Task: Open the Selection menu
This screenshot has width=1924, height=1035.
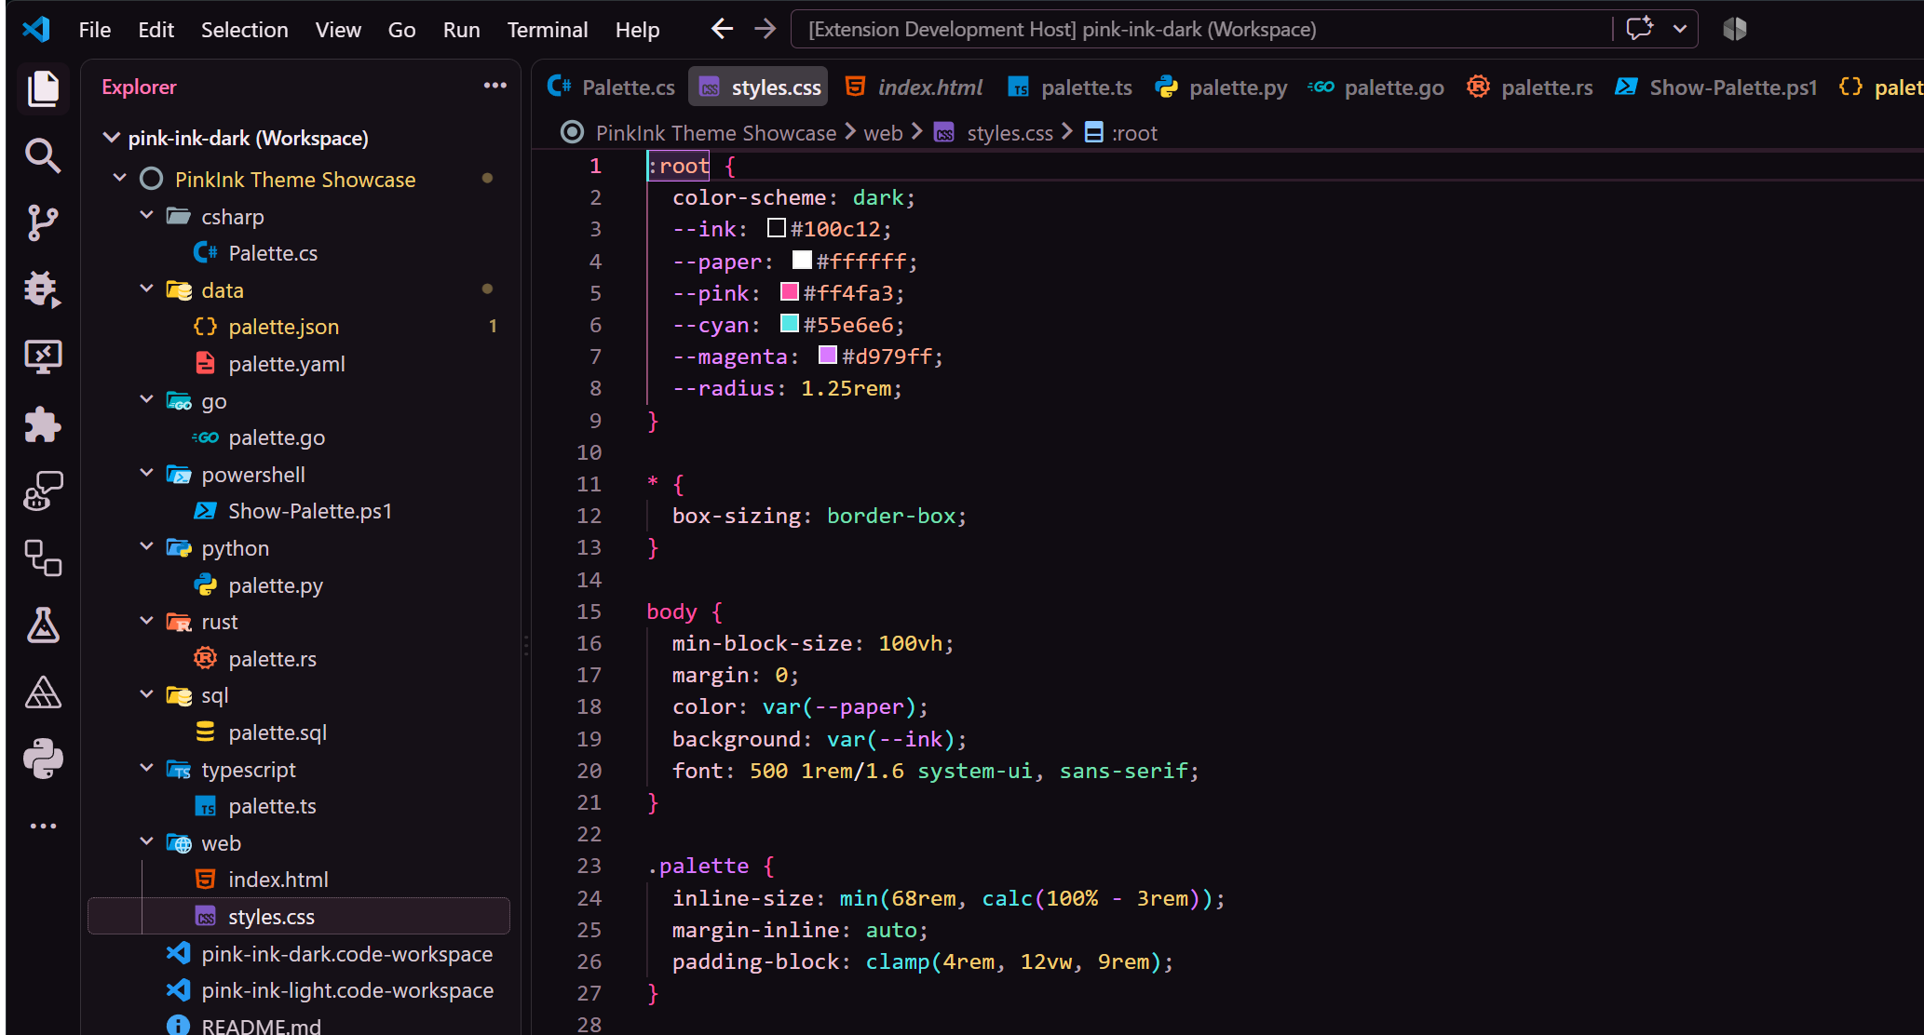Action: [244, 30]
